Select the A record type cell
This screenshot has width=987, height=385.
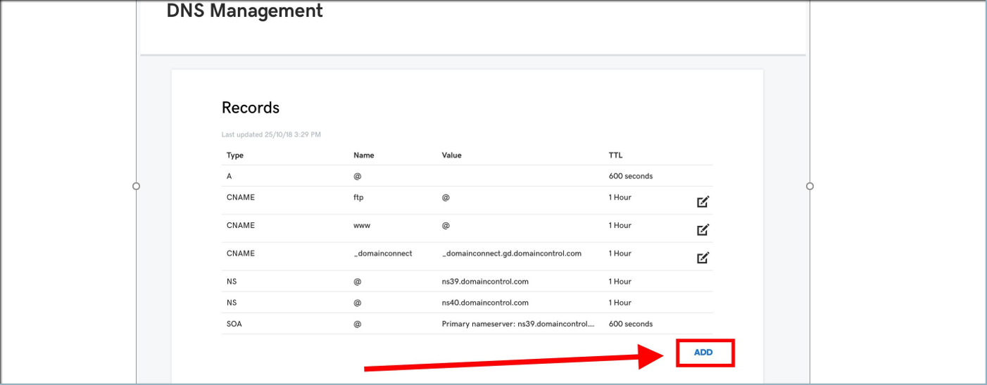click(x=230, y=176)
